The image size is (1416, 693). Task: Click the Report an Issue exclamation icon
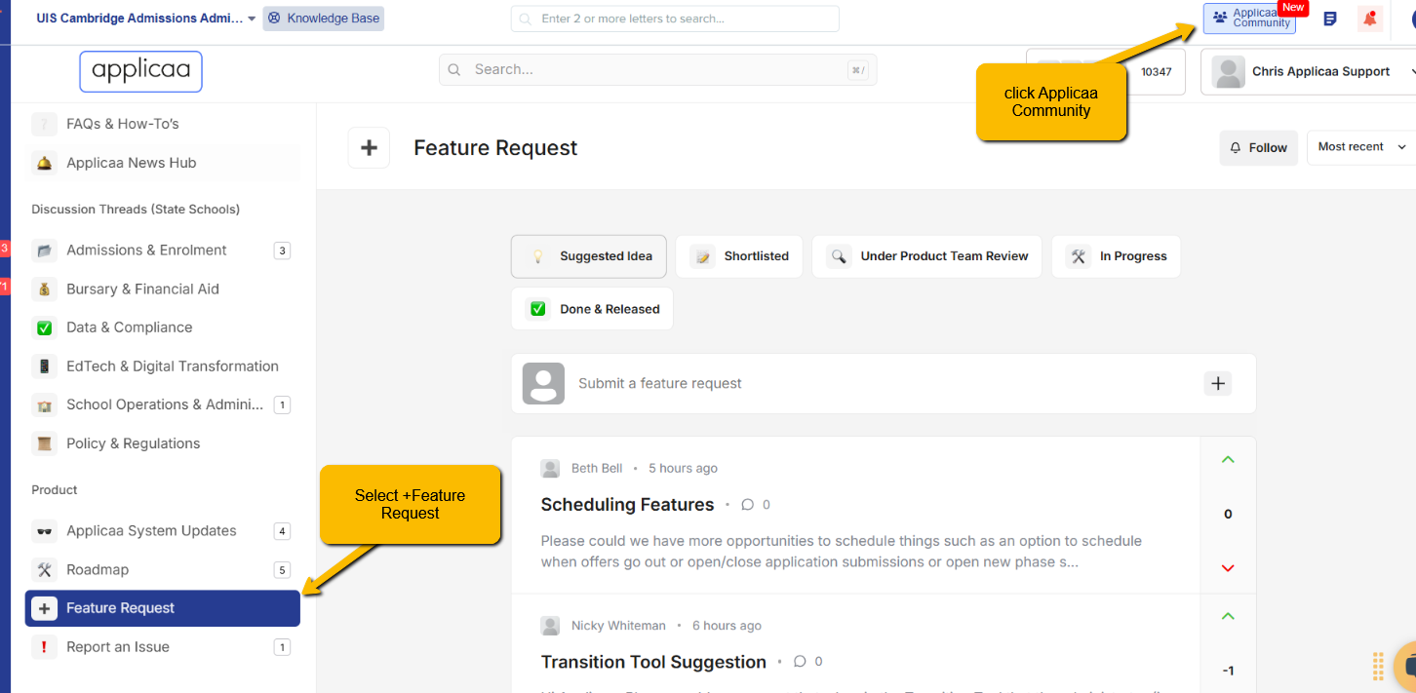click(44, 647)
